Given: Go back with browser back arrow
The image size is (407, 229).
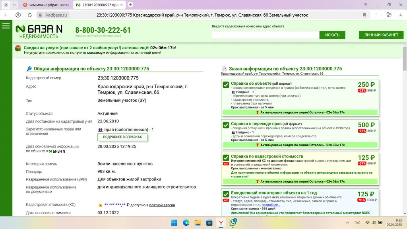Looking at the screenshot, I should point(6,15).
